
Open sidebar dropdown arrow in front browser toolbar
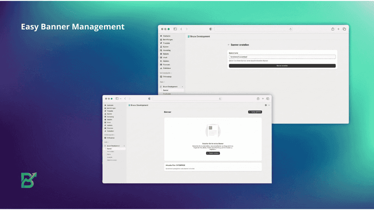pyautogui.click(x=121, y=99)
